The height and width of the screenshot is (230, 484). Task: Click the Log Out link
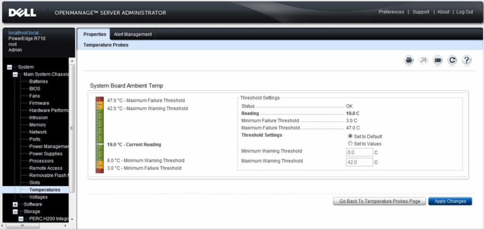464,12
